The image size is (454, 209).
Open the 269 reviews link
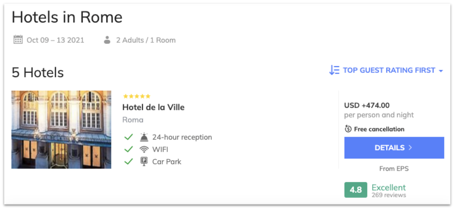pyautogui.click(x=389, y=195)
